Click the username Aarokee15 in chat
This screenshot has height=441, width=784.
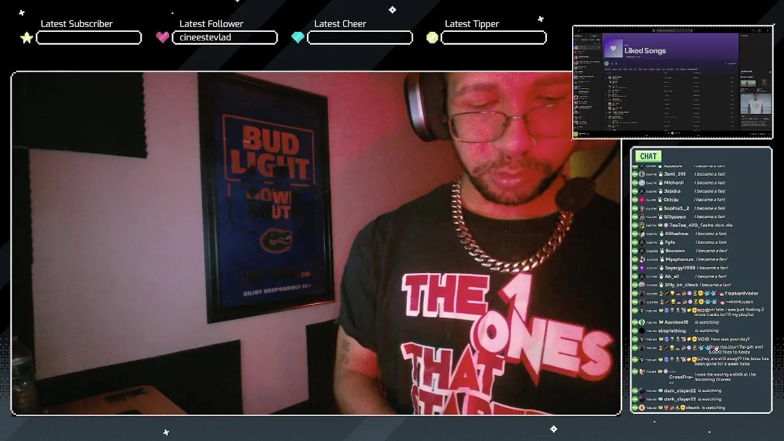pos(676,322)
